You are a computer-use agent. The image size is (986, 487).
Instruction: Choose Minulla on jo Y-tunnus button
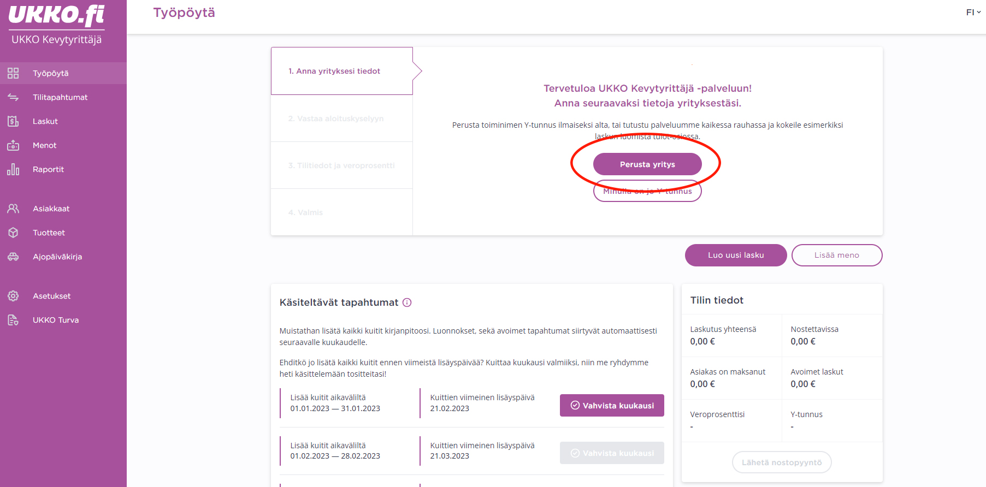(647, 191)
